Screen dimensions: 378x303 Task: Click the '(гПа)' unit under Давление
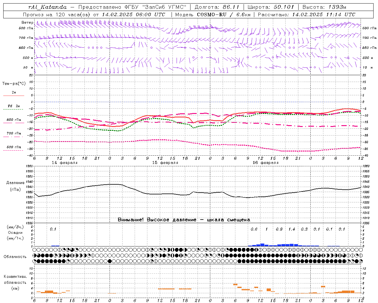tap(15, 190)
